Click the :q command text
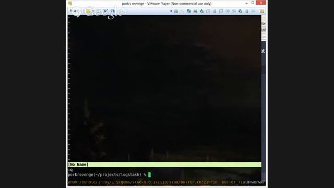 pyautogui.click(x=70, y=170)
